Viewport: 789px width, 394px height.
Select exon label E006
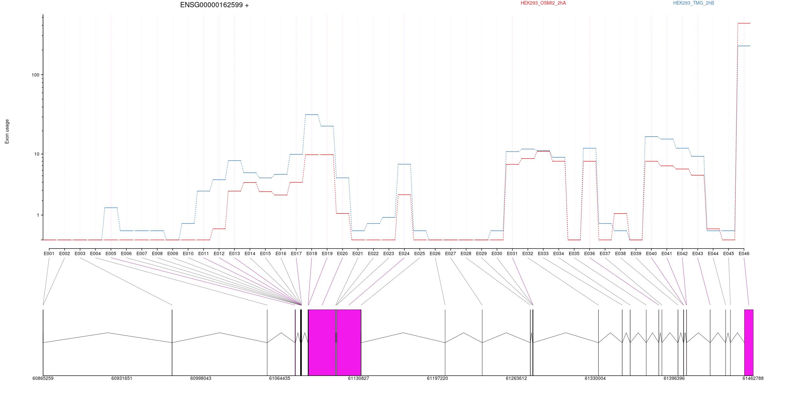tap(126, 253)
